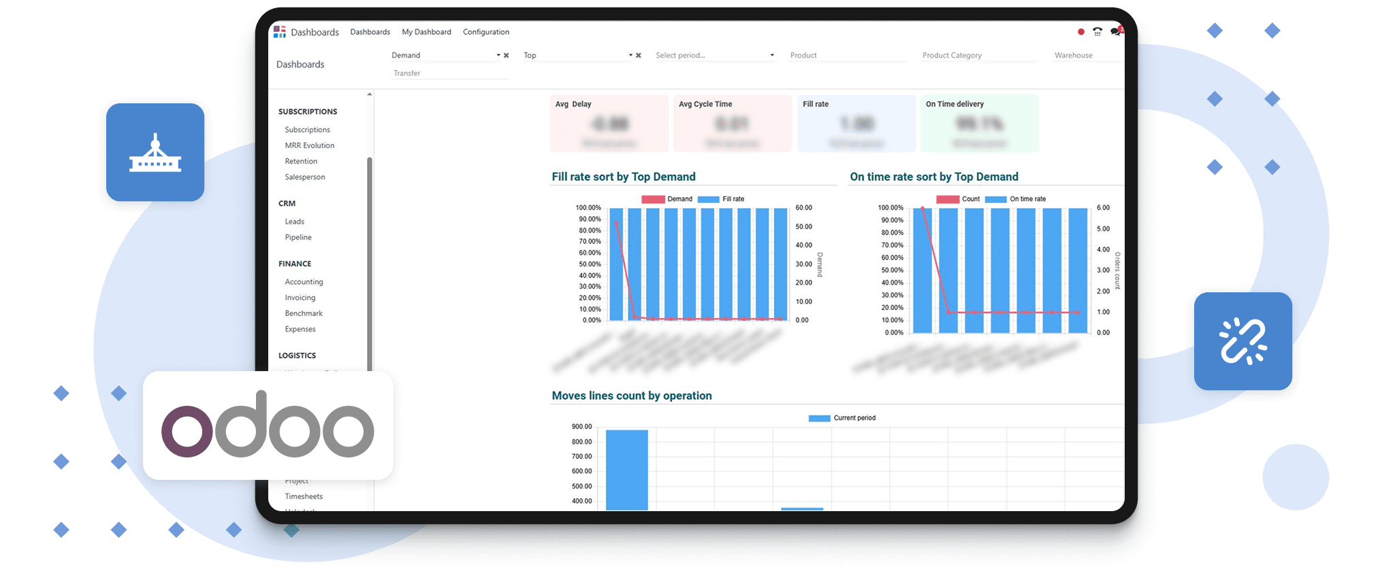The width and height of the screenshot is (1395, 573).
Task: Click the SUBSCRIPTIONS section header
Action: [x=308, y=111]
